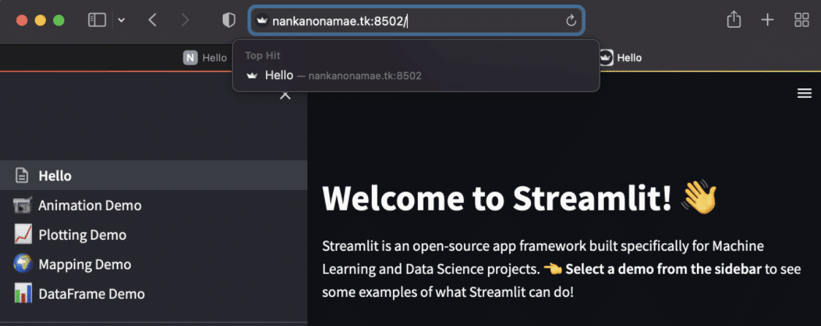Click the waving hand emoji
Image resolution: width=821 pixels, height=326 pixels.
coord(698,198)
